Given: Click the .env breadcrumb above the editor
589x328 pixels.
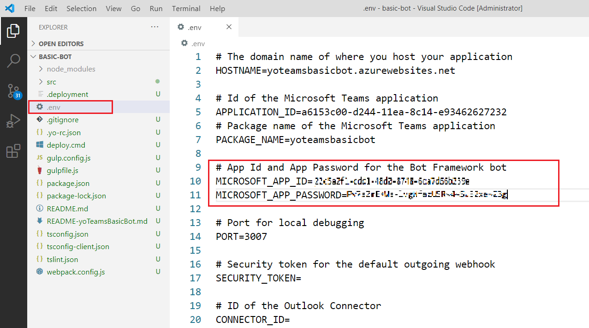Looking at the screenshot, I should point(197,43).
